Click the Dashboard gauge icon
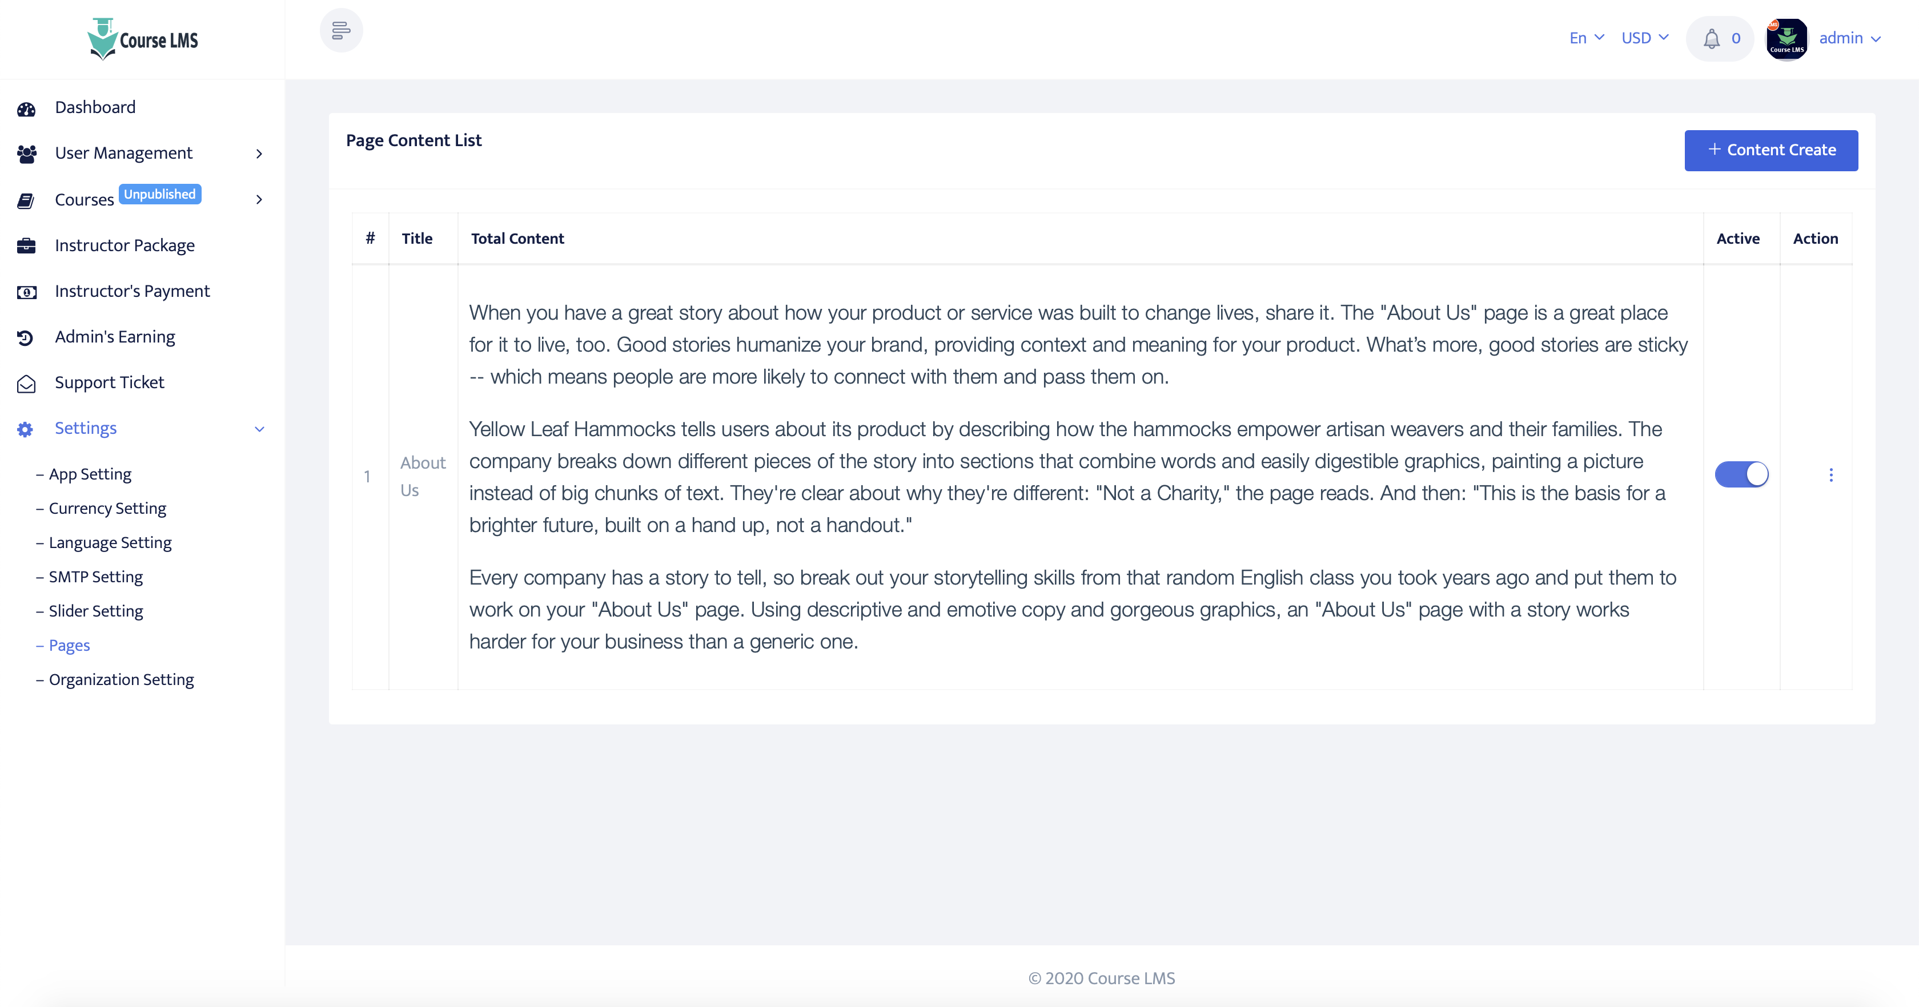The width and height of the screenshot is (1919, 1007). coord(26,108)
